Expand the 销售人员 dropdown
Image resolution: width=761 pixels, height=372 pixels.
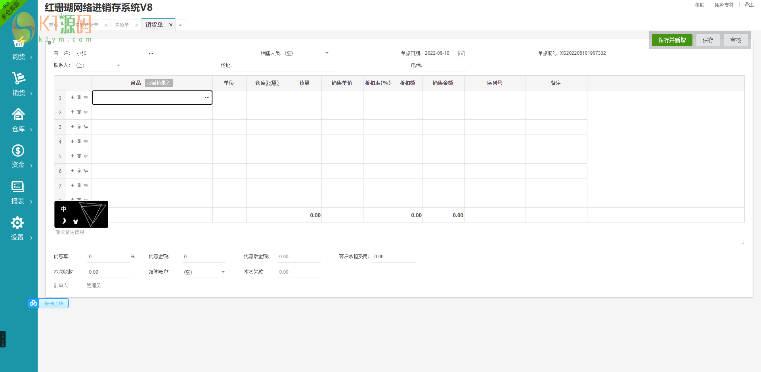click(327, 53)
